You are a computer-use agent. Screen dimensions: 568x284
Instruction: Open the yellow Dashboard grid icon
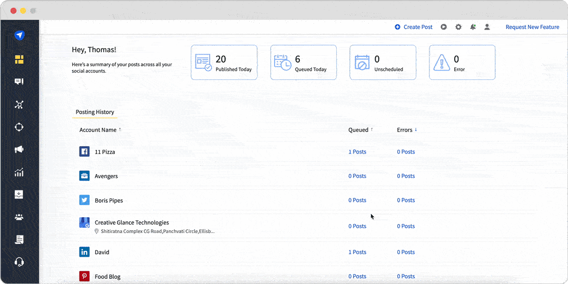coord(19,59)
